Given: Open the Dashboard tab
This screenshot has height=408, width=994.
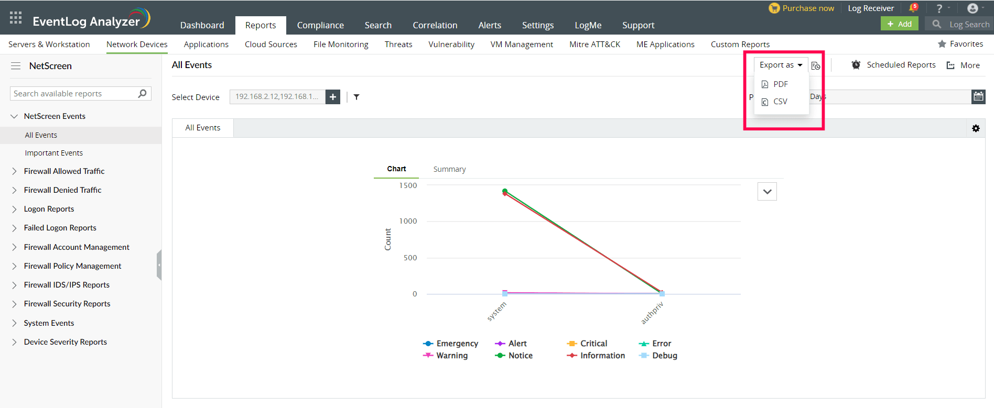Looking at the screenshot, I should [x=202, y=25].
